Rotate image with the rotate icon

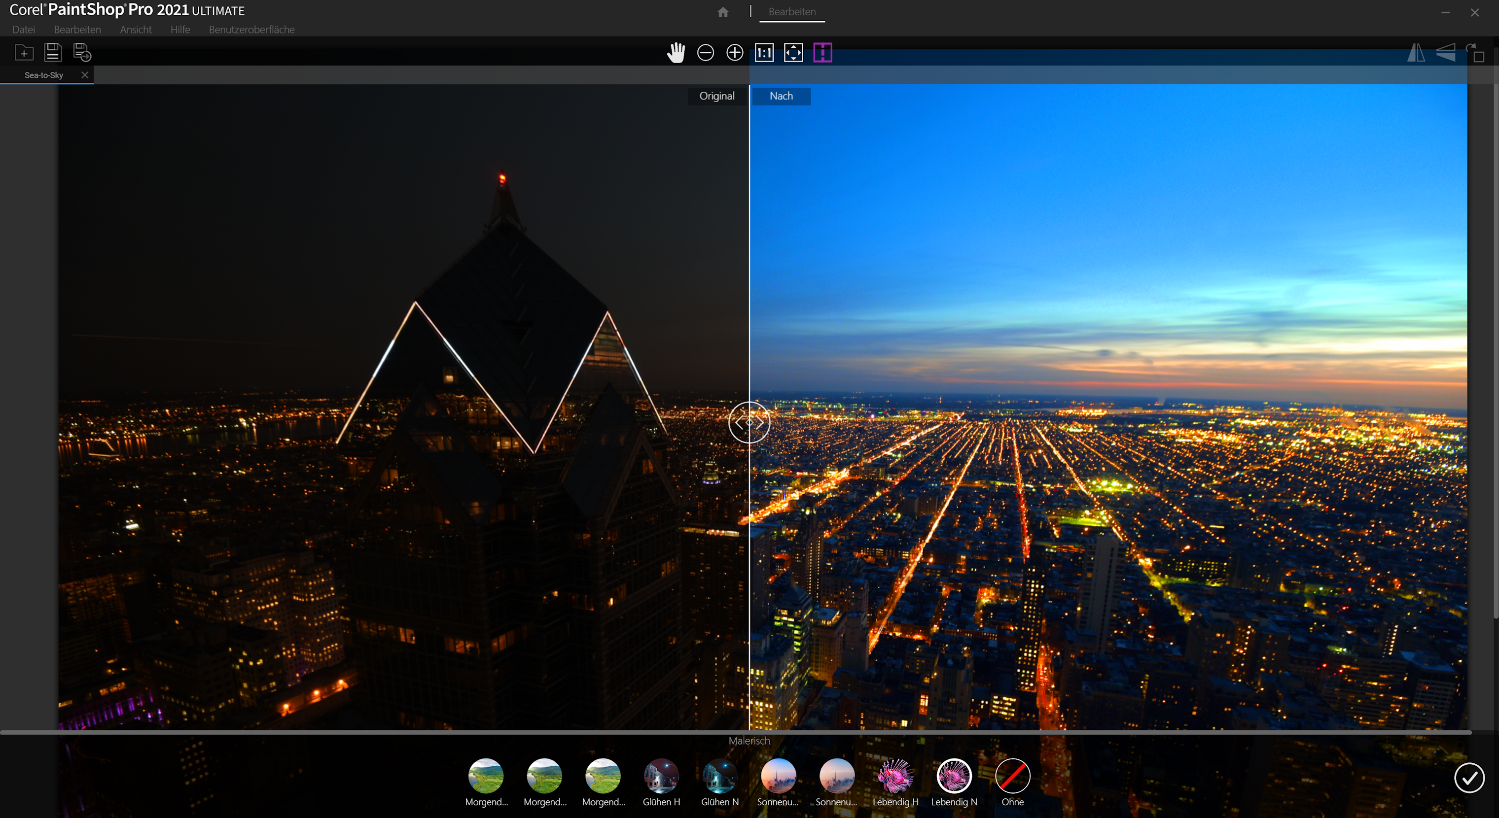point(1474,53)
